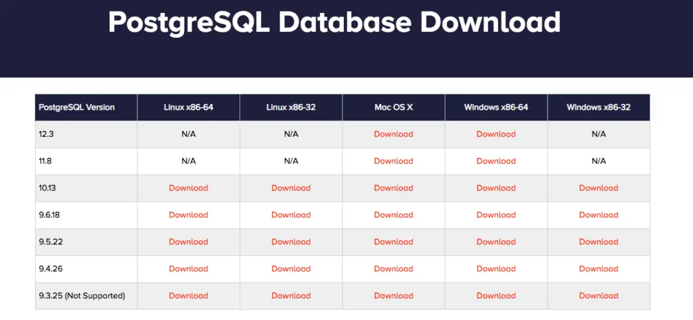Download PostgreSQL 9.5.22 for Linux x86-64
Viewport: 693px width, 320px height.
click(188, 242)
